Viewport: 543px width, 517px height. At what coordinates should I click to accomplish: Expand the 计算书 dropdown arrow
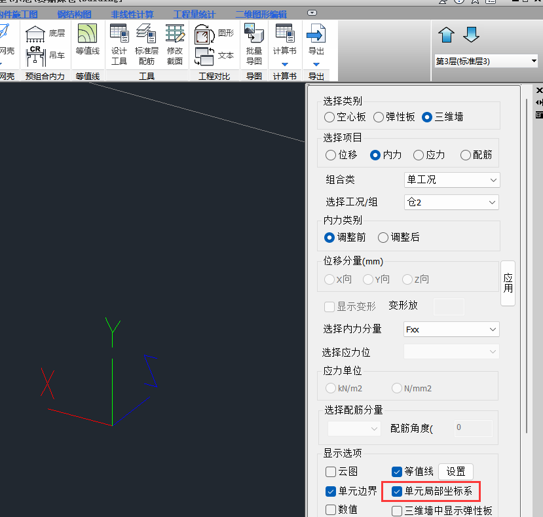tap(285, 64)
